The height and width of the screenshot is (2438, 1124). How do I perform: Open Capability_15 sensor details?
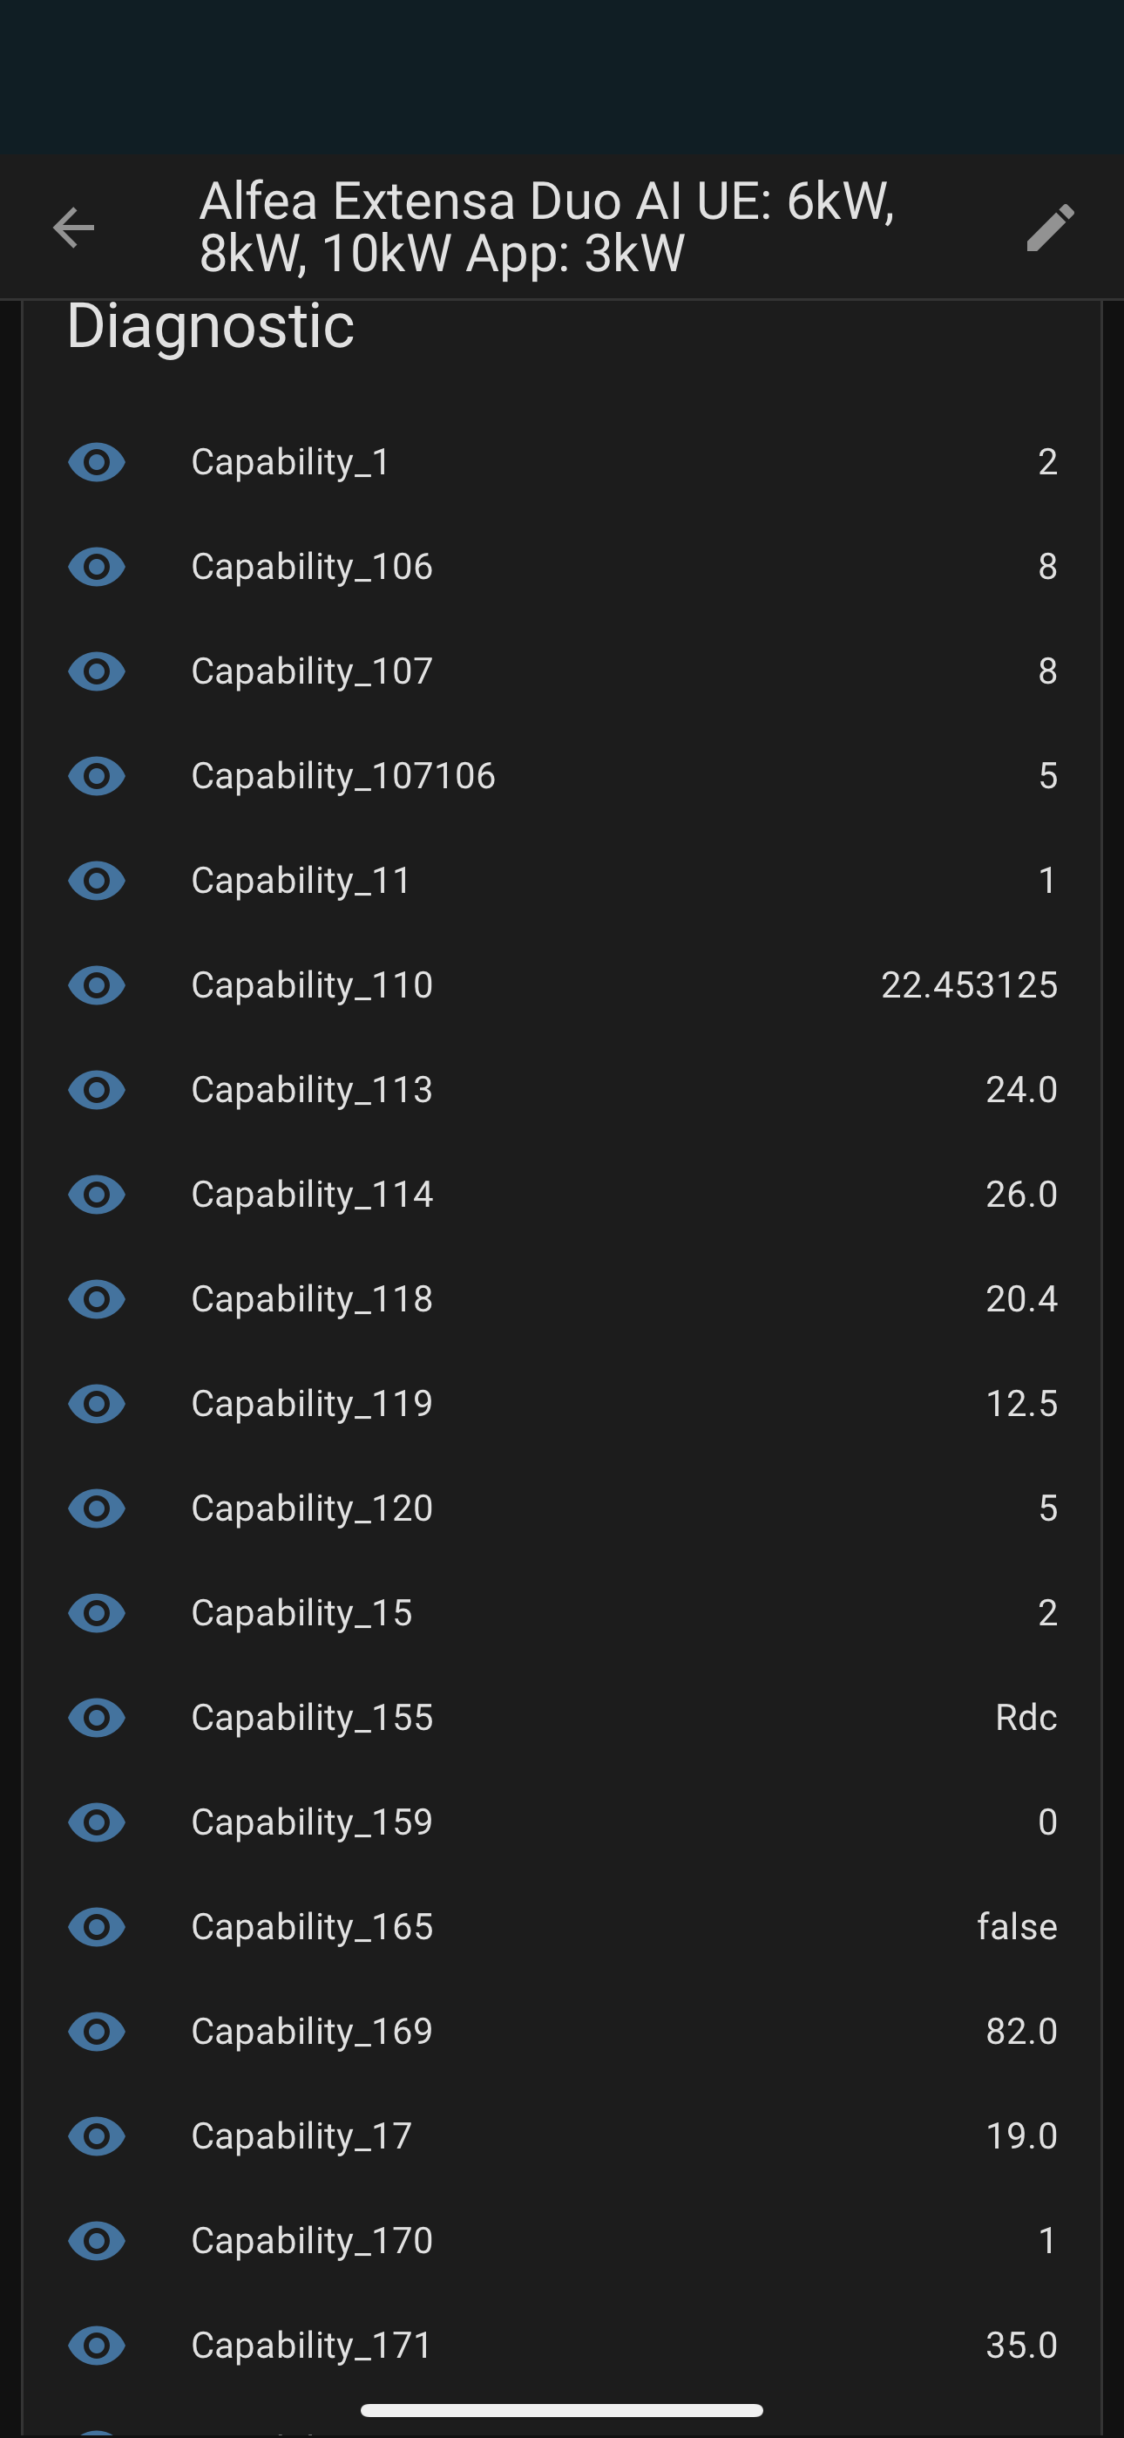tap(562, 1613)
